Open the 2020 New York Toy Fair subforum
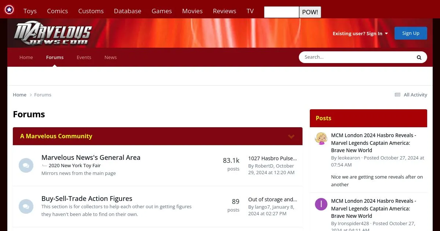Screen dimensions: 440x231 (x=75, y=165)
